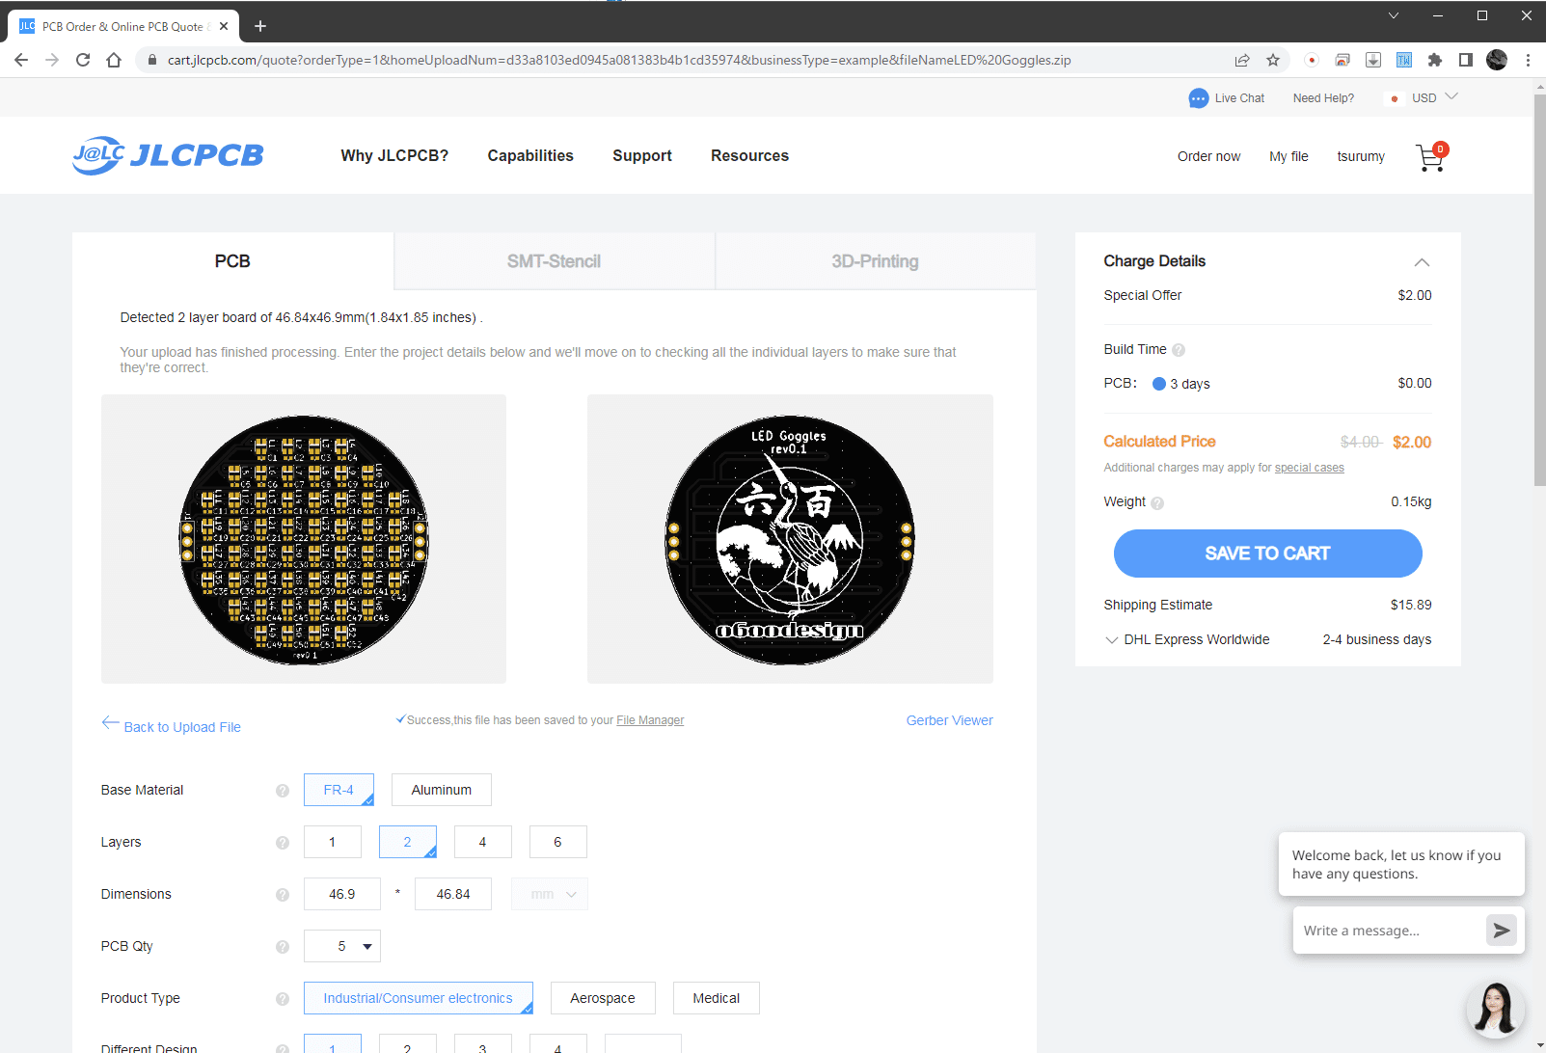Click Weight help question mark icon
This screenshot has height=1053, width=1546.
(1157, 502)
